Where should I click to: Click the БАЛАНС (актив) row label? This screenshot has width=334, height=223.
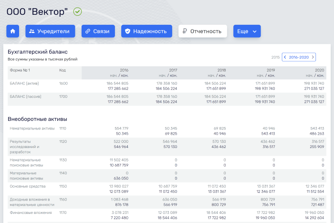point(24,84)
